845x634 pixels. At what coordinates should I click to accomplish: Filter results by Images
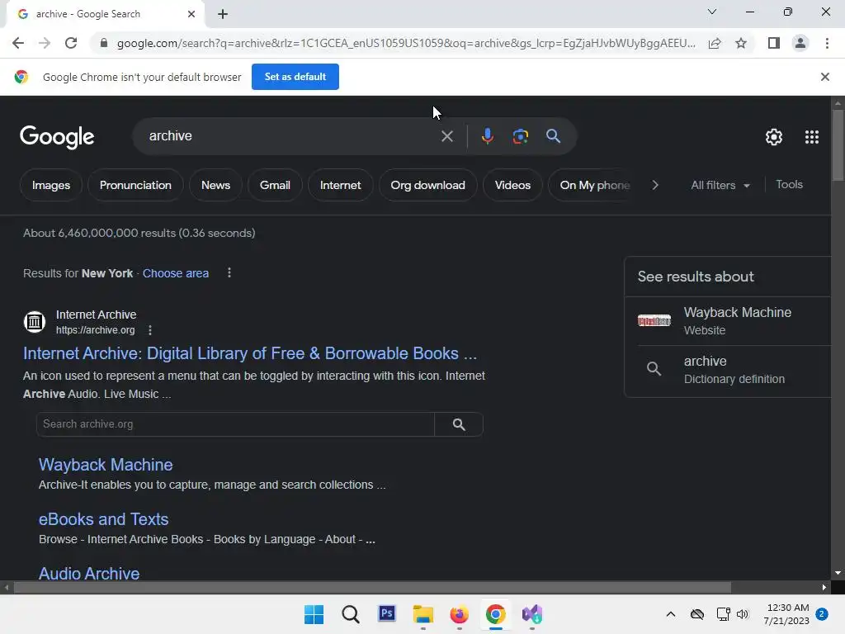[x=51, y=185]
